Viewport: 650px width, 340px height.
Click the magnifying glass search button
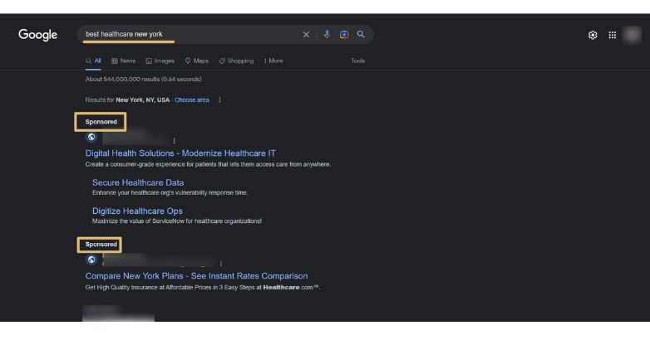point(361,34)
